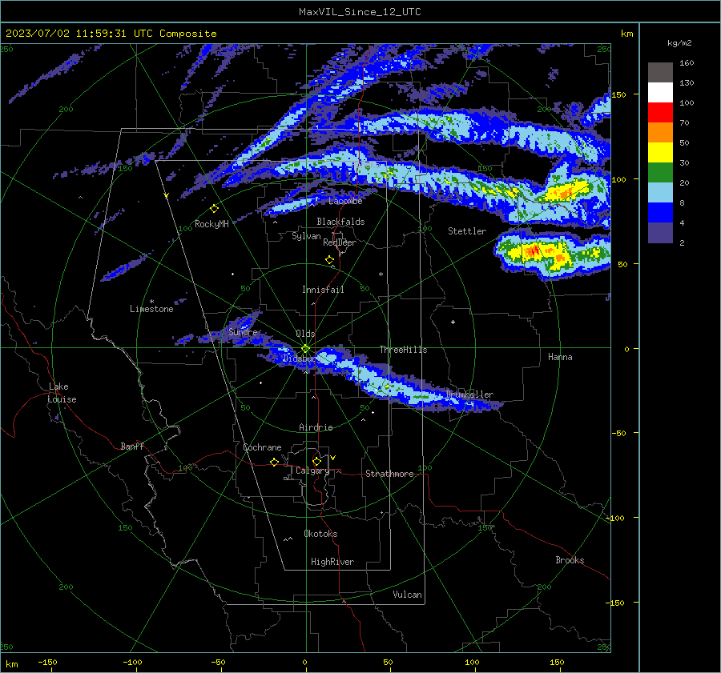Select the RedDeer city label
Image resolution: width=721 pixels, height=673 pixels.
[x=340, y=242]
